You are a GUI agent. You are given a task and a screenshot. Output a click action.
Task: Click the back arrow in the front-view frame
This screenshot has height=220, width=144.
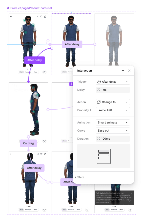tap(11, 16)
